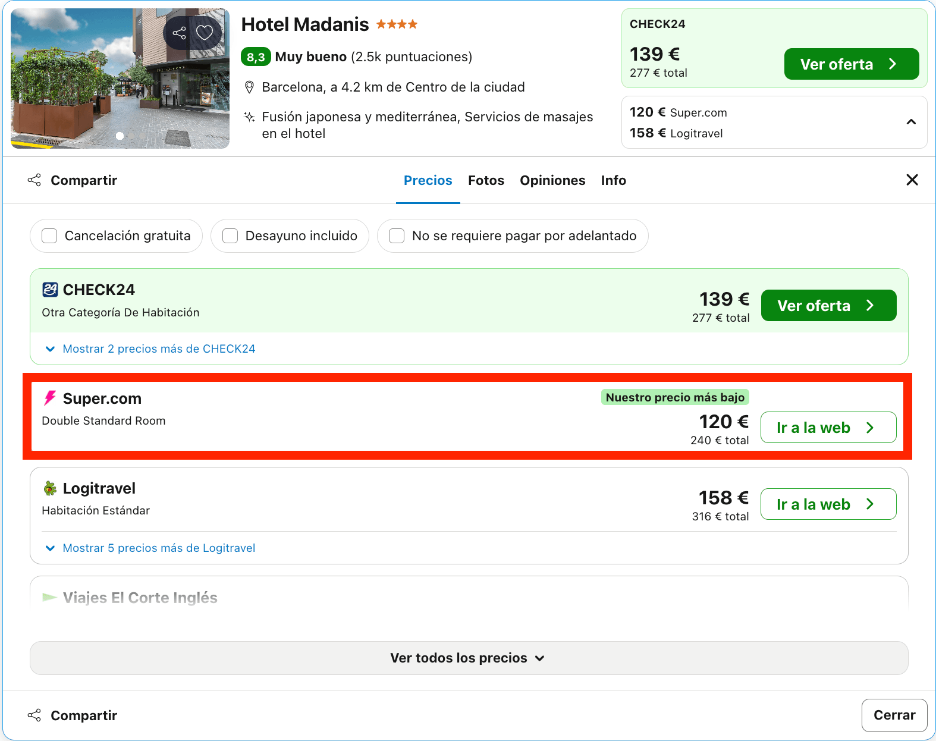Click the share icon in the bottom footer

click(34, 715)
